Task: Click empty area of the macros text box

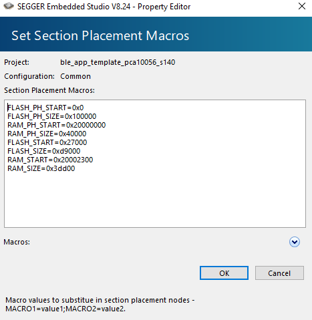Action: click(x=155, y=198)
